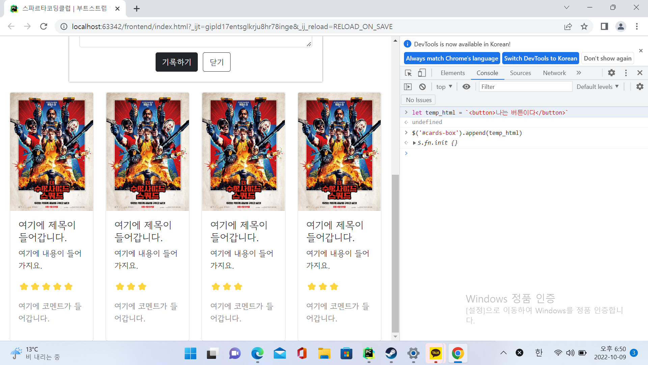Open the Sources tab

(520, 73)
